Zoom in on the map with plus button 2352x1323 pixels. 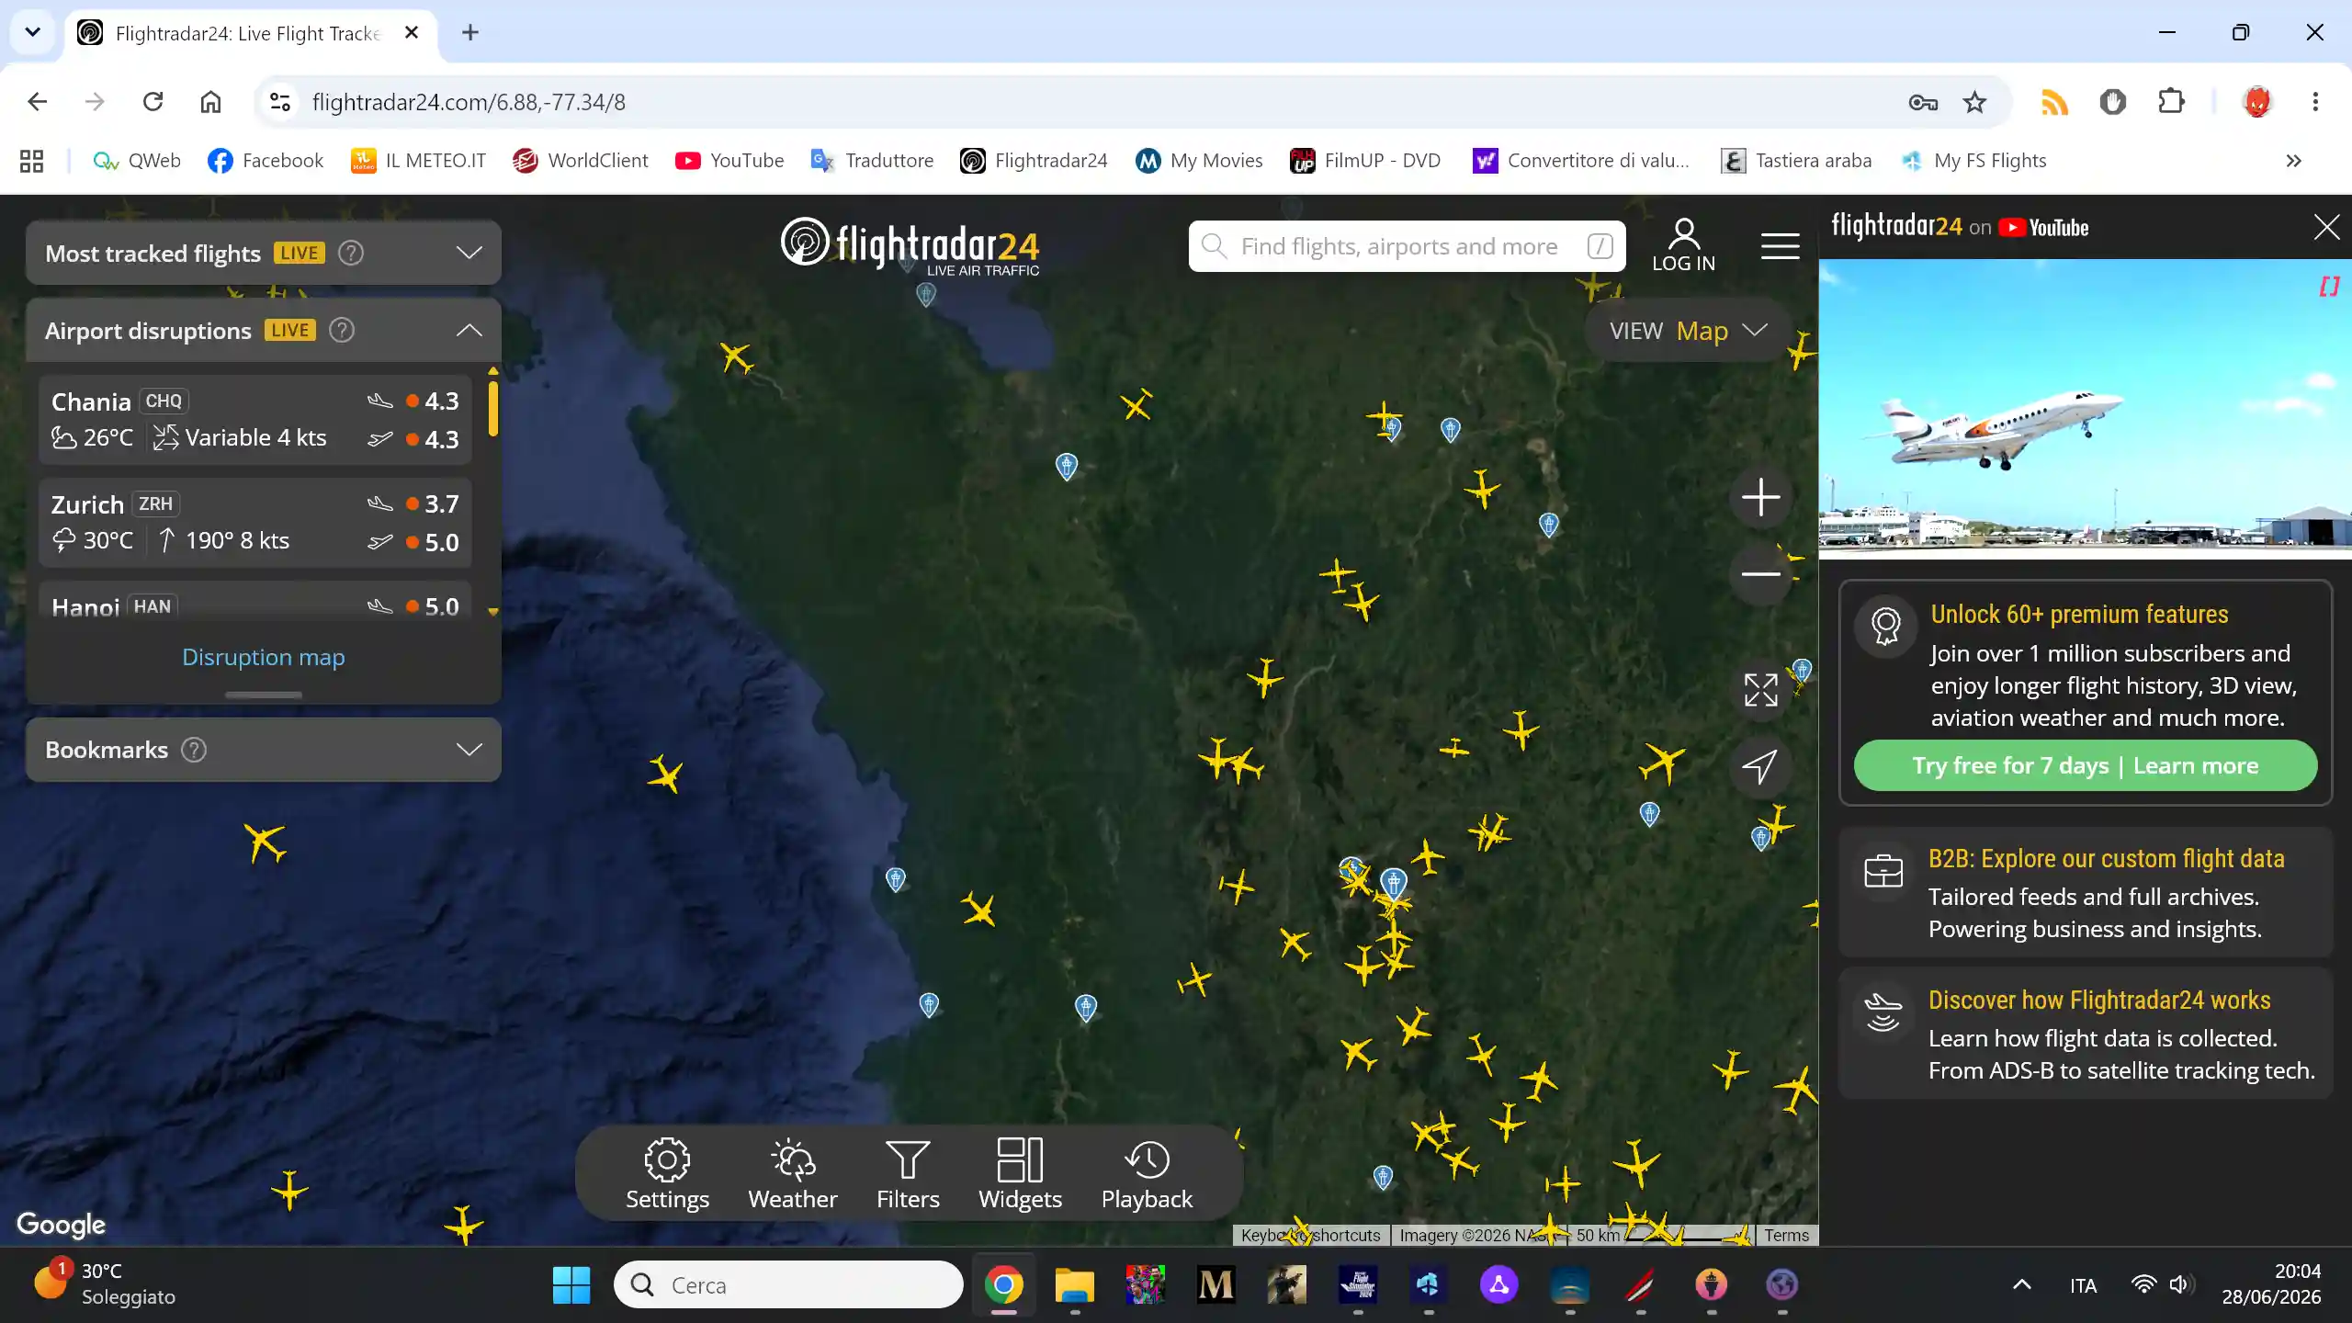coord(1760,497)
